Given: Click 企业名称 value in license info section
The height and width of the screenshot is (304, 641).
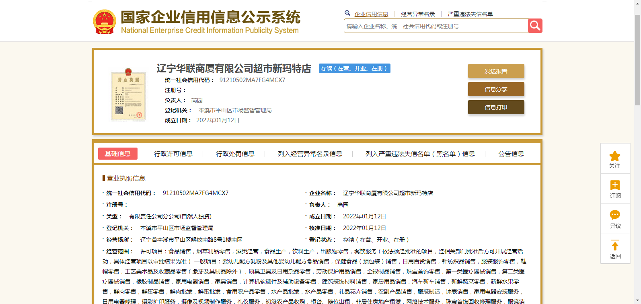Looking at the screenshot, I should [x=388, y=193].
